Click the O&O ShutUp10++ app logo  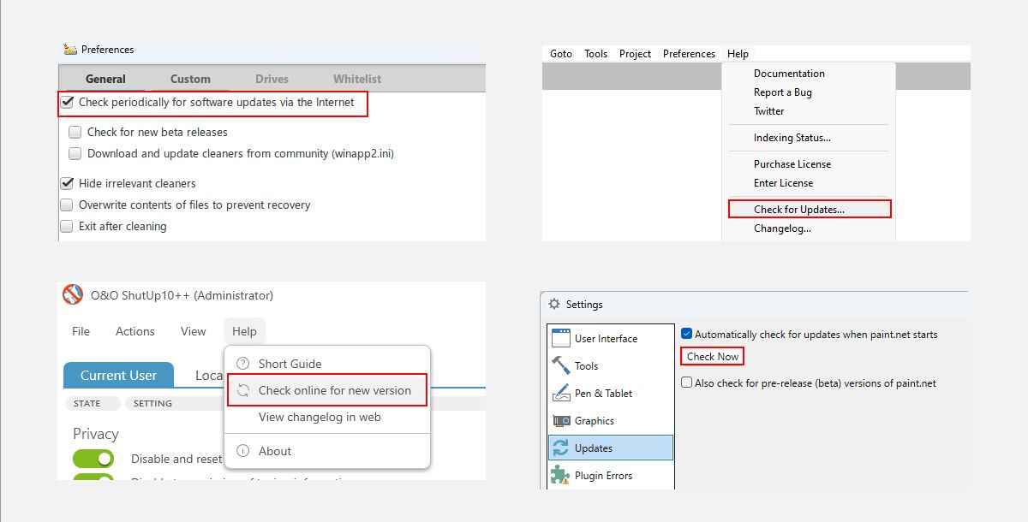(x=73, y=295)
